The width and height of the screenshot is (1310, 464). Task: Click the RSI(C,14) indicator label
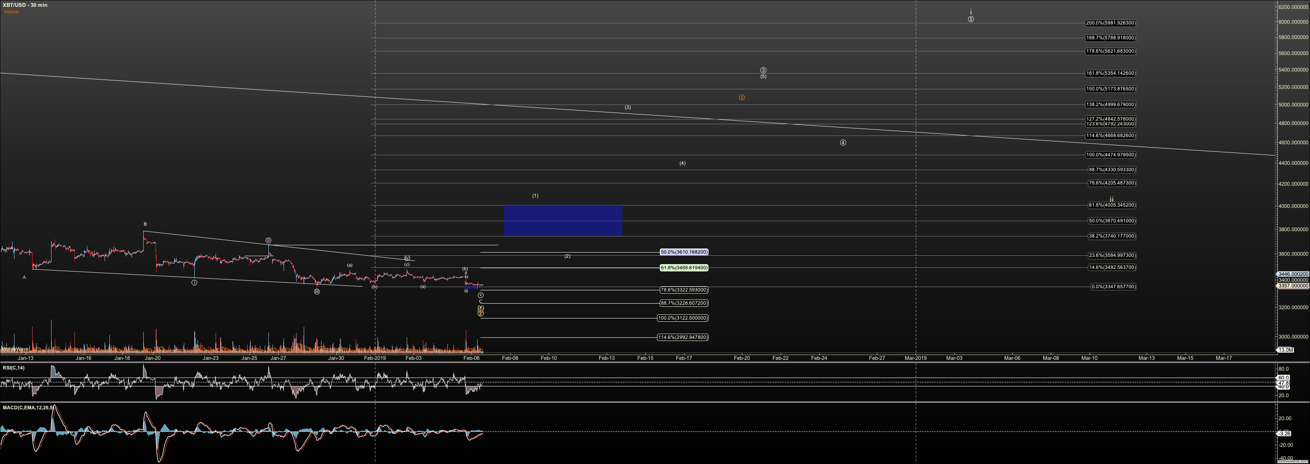coord(13,368)
